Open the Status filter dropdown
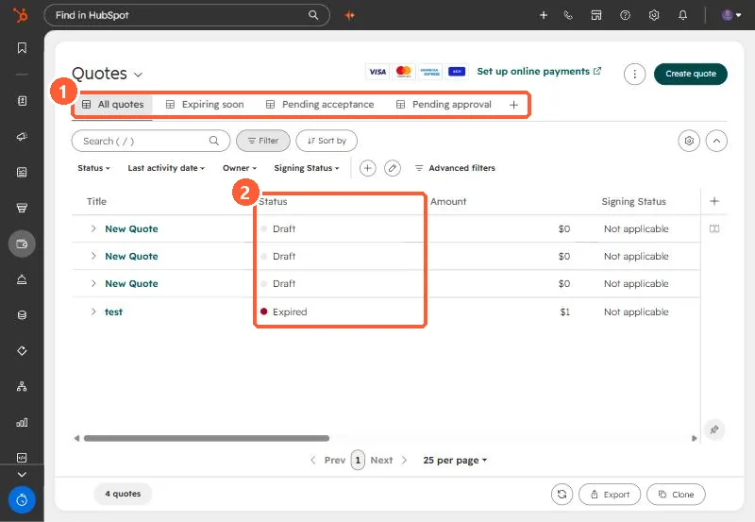 click(93, 168)
